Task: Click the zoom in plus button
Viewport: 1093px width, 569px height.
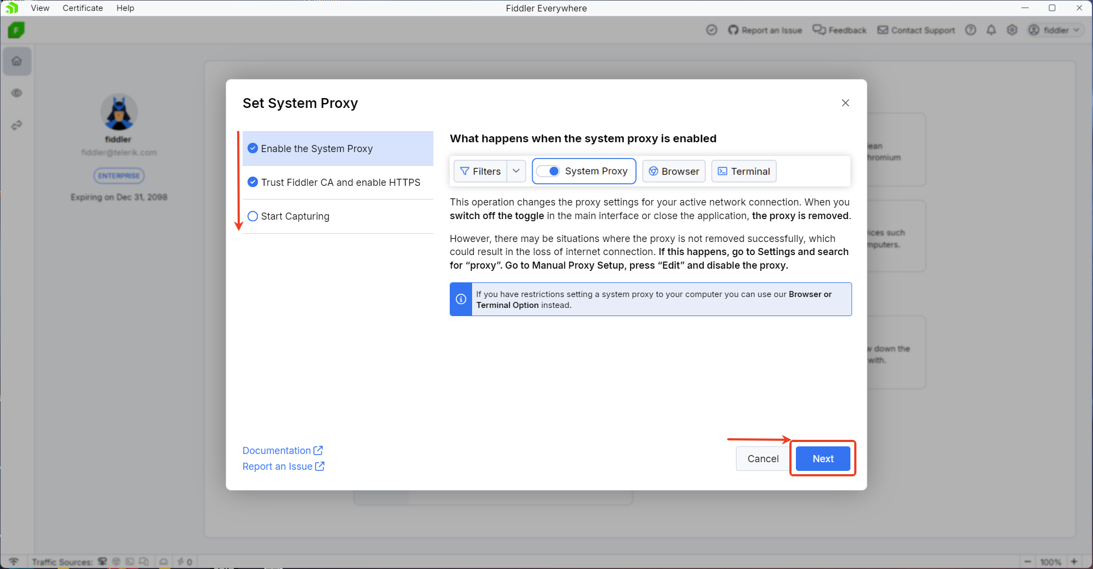Action: tap(1074, 561)
